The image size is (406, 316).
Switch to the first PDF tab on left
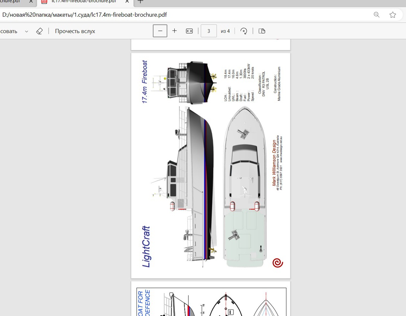(11, 1)
